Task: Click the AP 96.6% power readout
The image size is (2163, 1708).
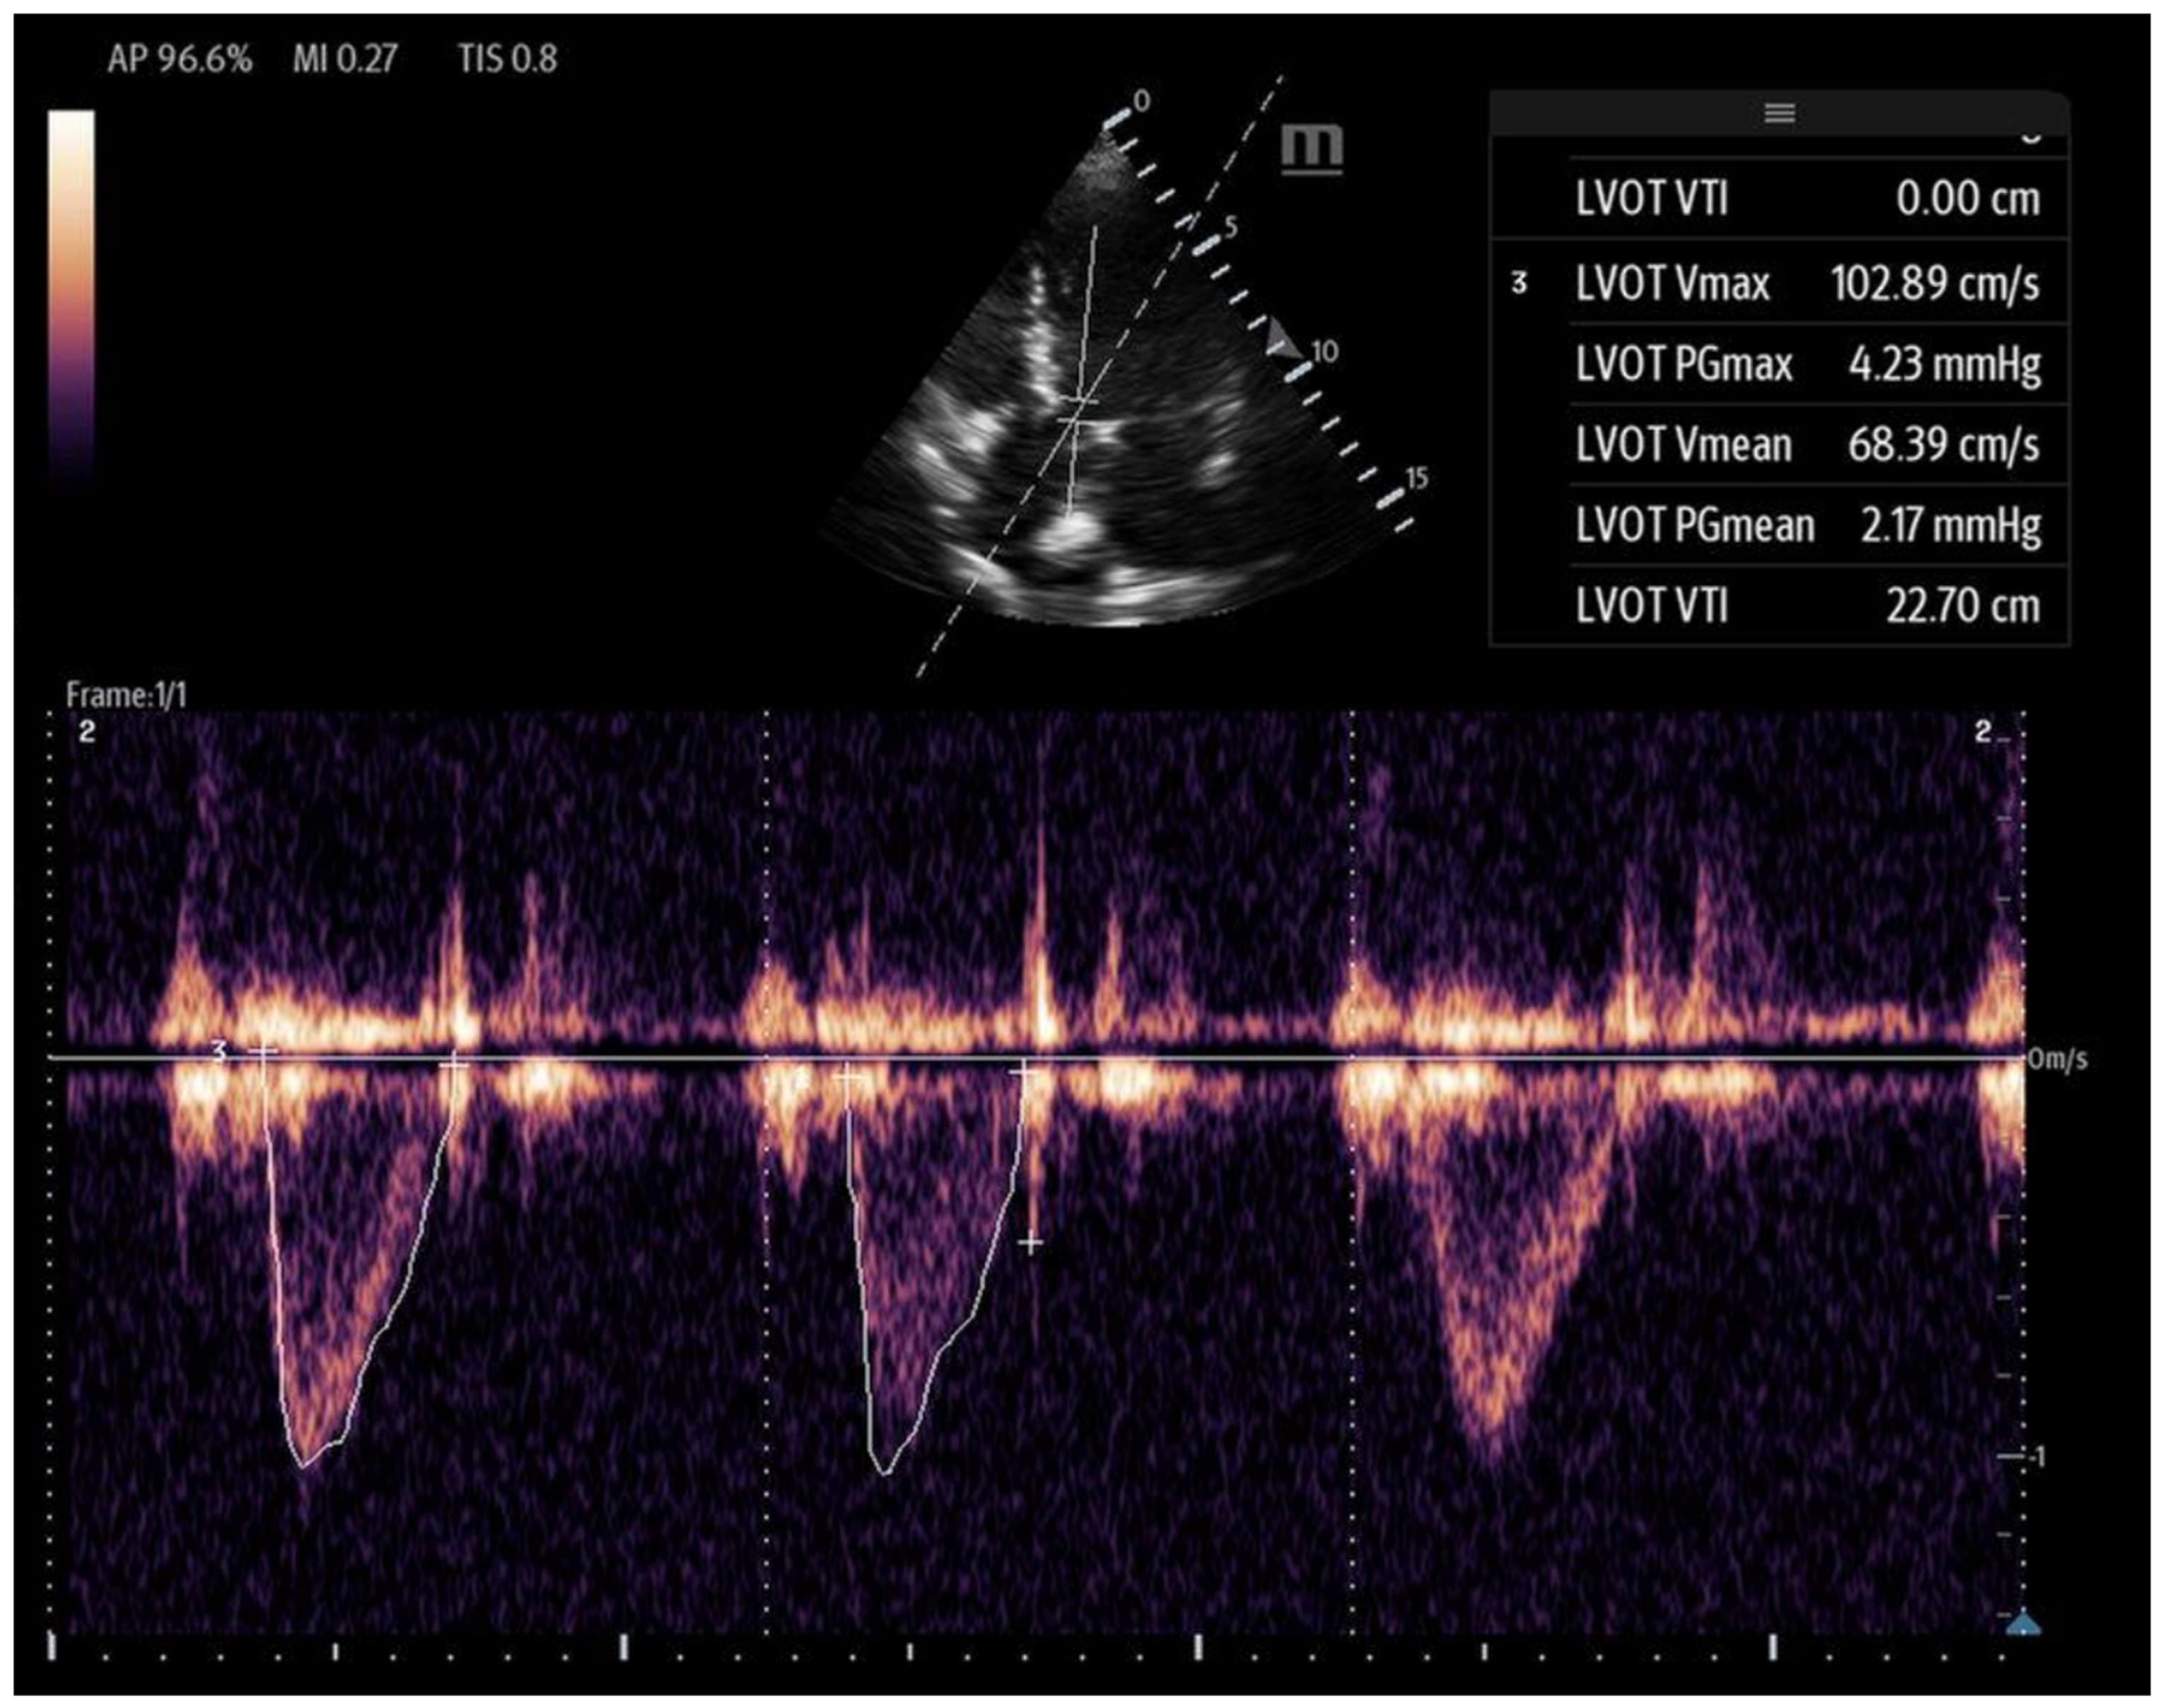Action: coord(179,59)
